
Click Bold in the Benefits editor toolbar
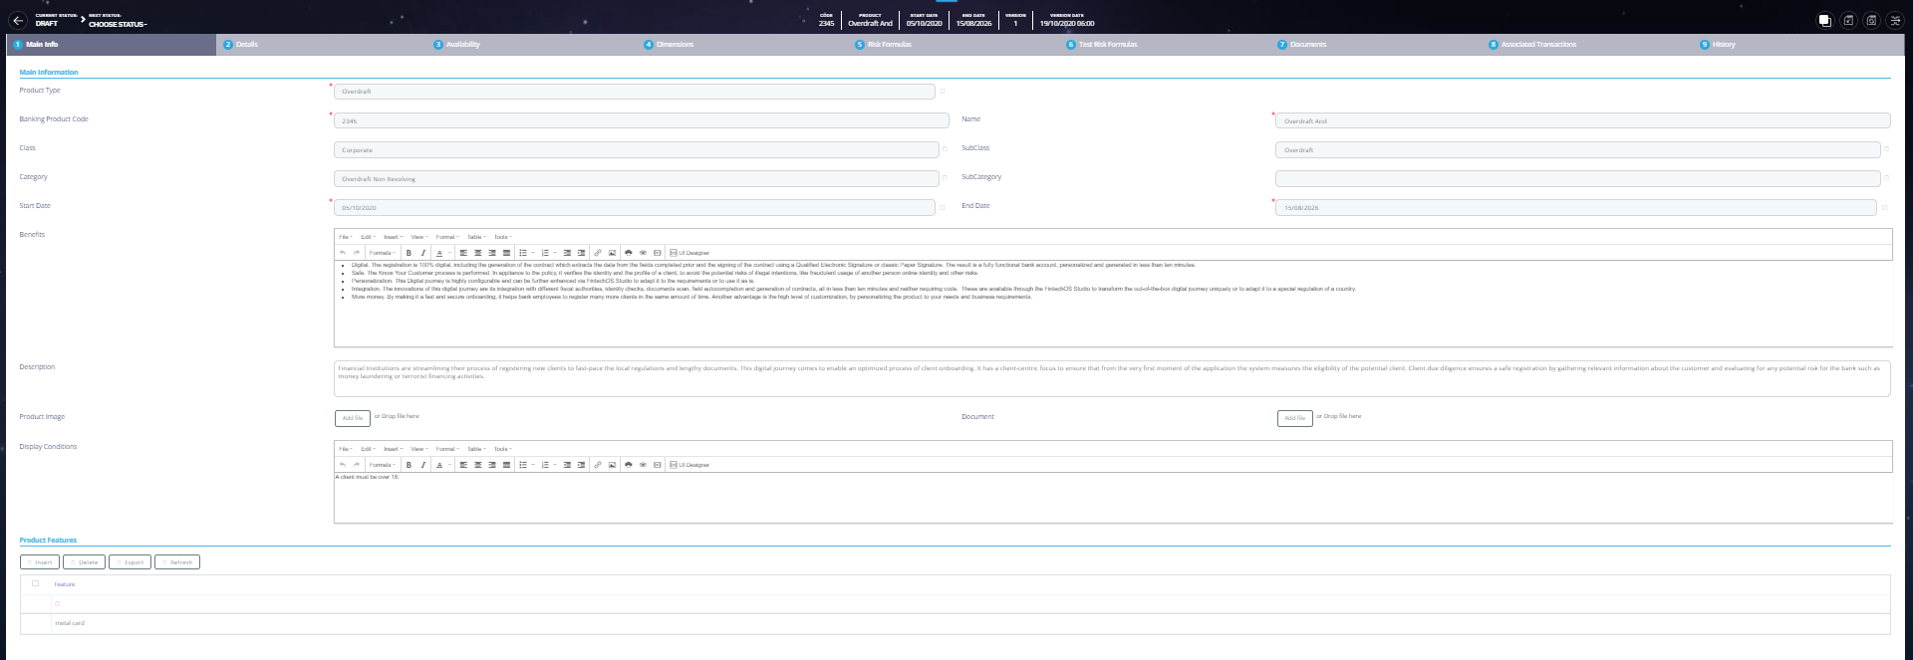click(409, 253)
